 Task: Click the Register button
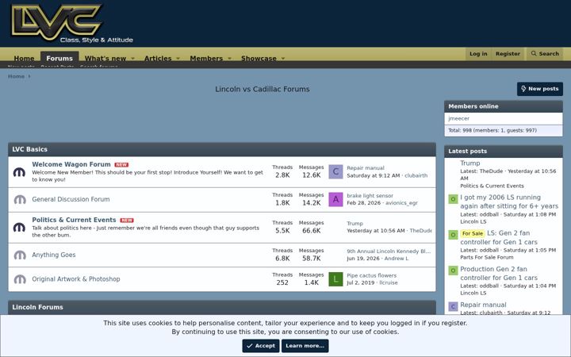508,54
